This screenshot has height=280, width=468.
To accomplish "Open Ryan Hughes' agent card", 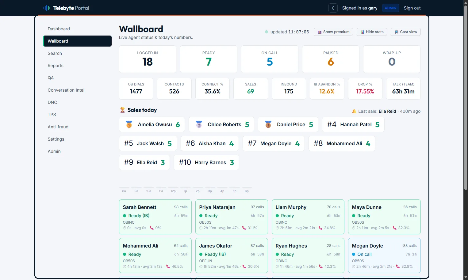I will 308,255.
